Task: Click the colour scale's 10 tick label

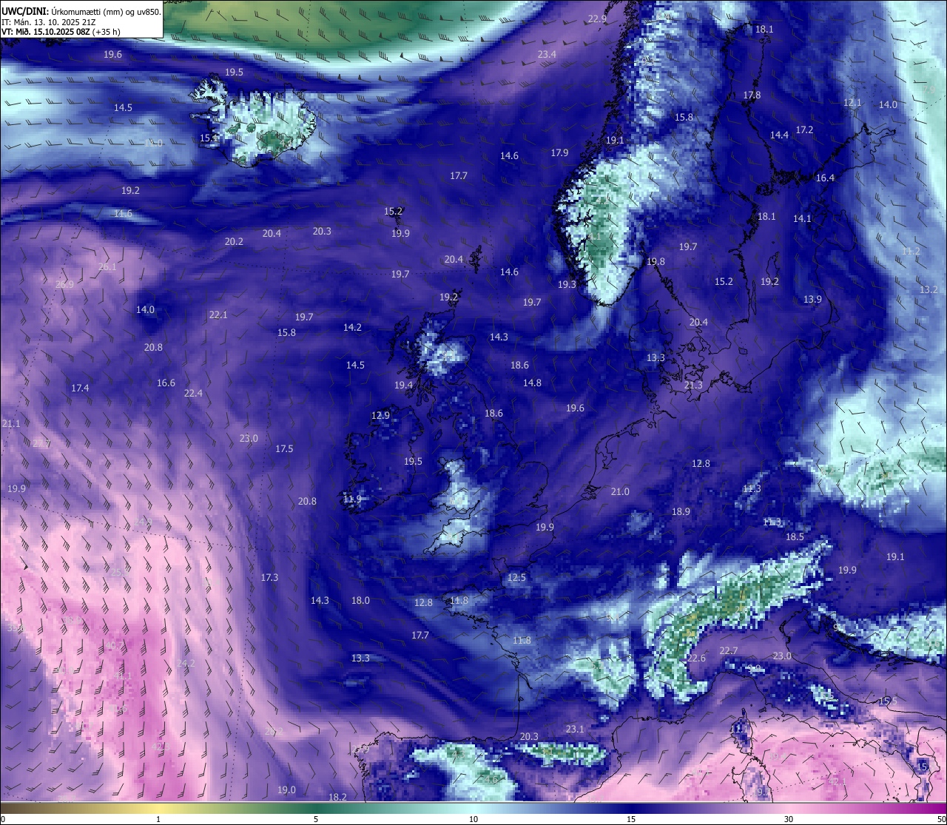Action: (473, 819)
